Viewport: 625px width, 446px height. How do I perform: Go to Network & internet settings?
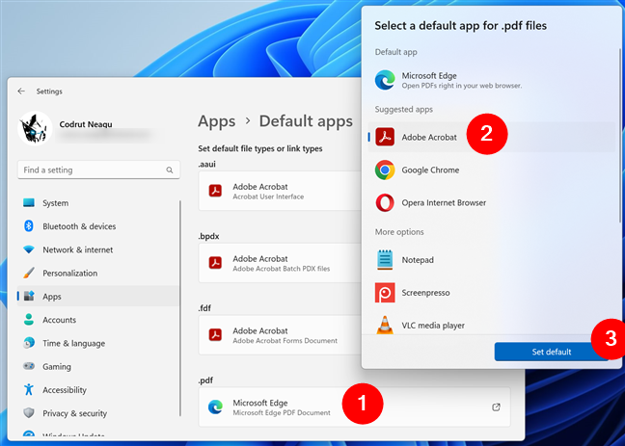(x=98, y=249)
